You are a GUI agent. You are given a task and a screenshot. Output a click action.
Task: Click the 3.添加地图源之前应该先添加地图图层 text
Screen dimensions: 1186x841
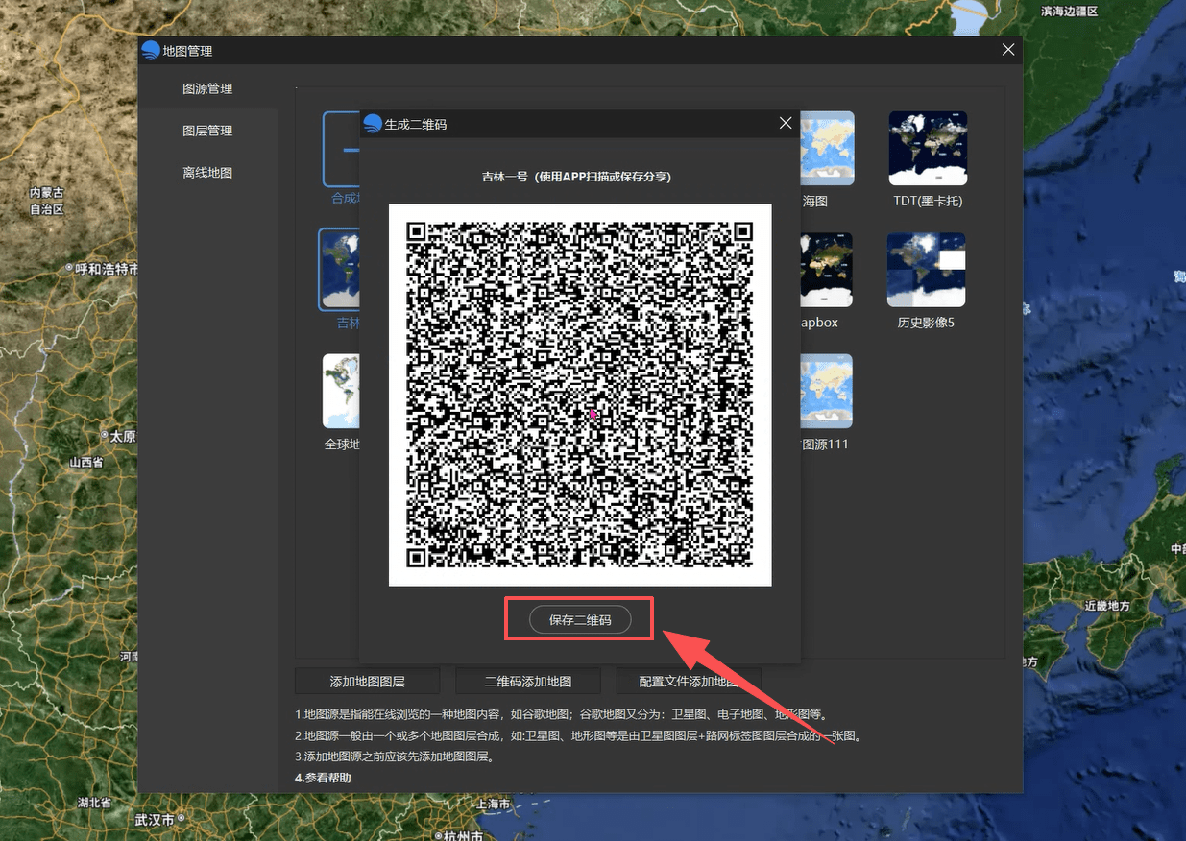point(394,757)
